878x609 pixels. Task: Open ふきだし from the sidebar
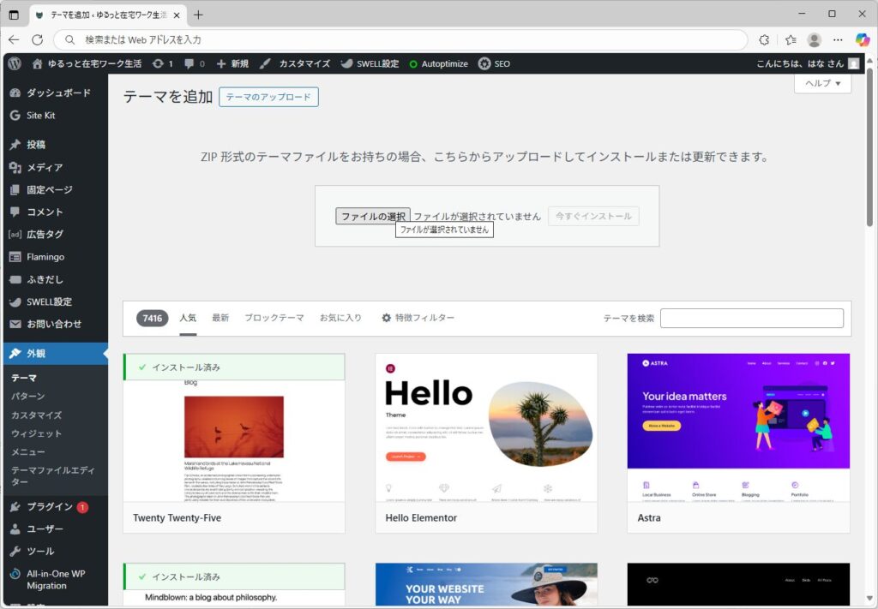(x=43, y=279)
